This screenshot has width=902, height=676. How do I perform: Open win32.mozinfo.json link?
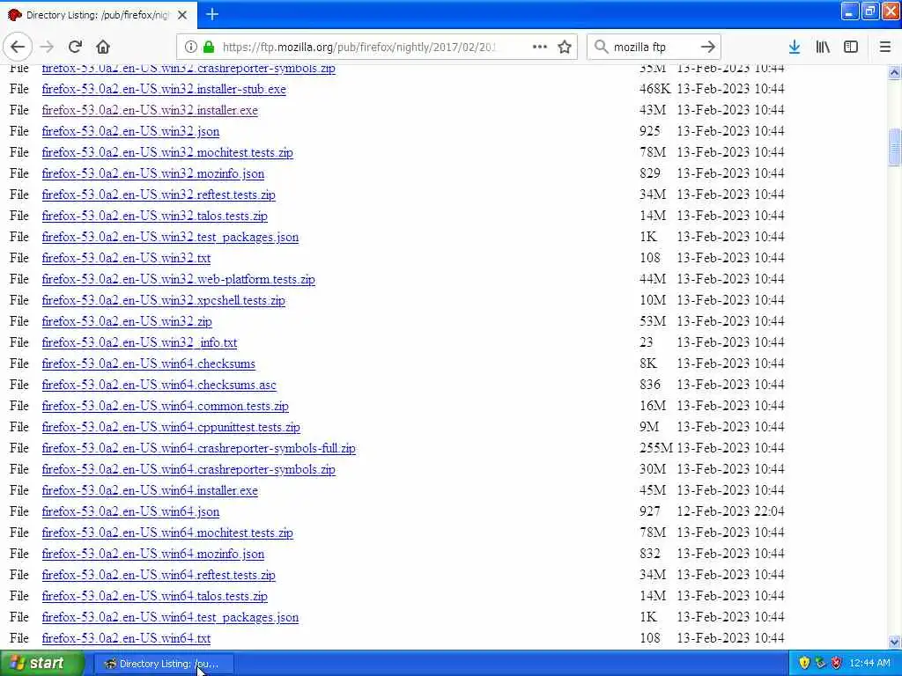153,173
